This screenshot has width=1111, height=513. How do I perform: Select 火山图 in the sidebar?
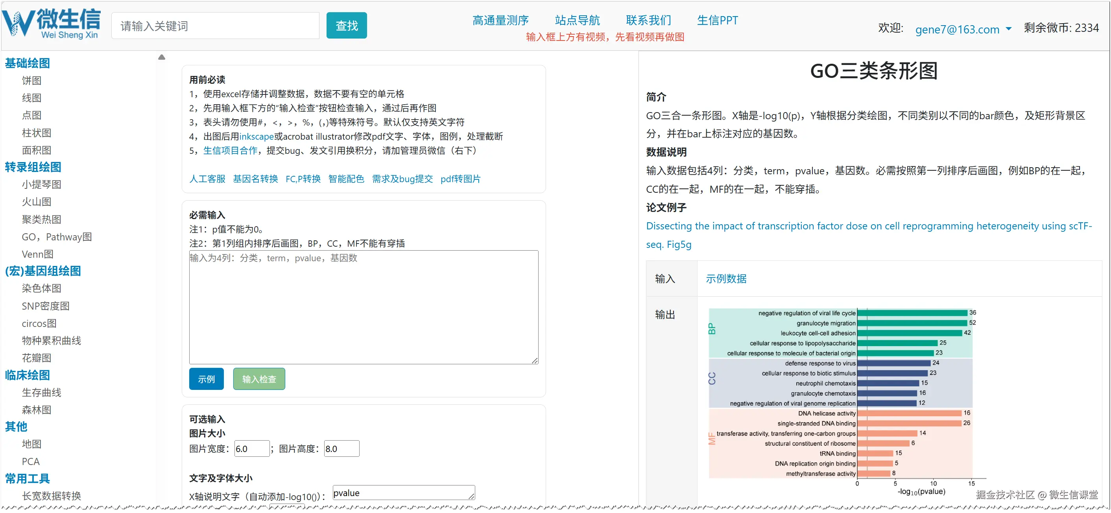37,202
